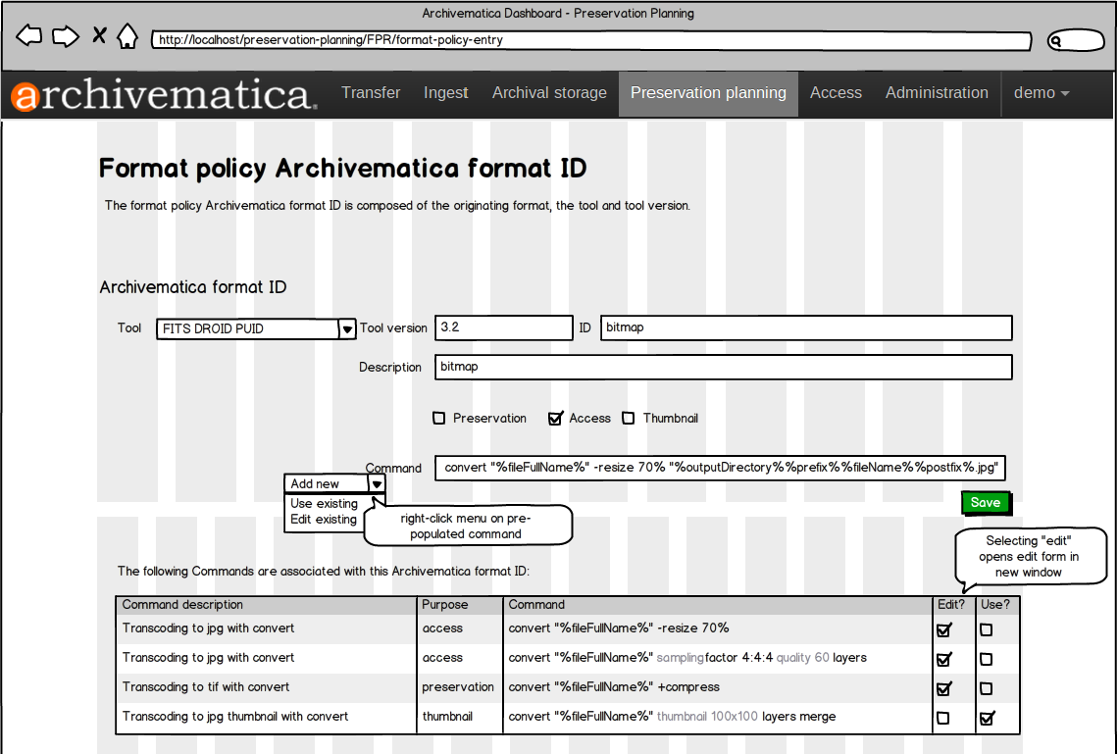This screenshot has height=754, width=1118.
Task: Switch to the Transfer tab
Action: pos(371,93)
